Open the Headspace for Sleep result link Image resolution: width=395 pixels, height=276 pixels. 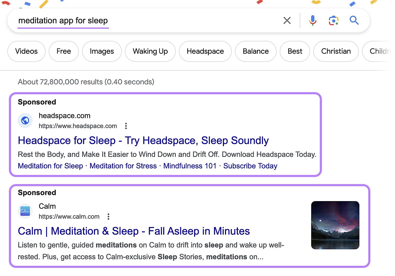(x=143, y=141)
